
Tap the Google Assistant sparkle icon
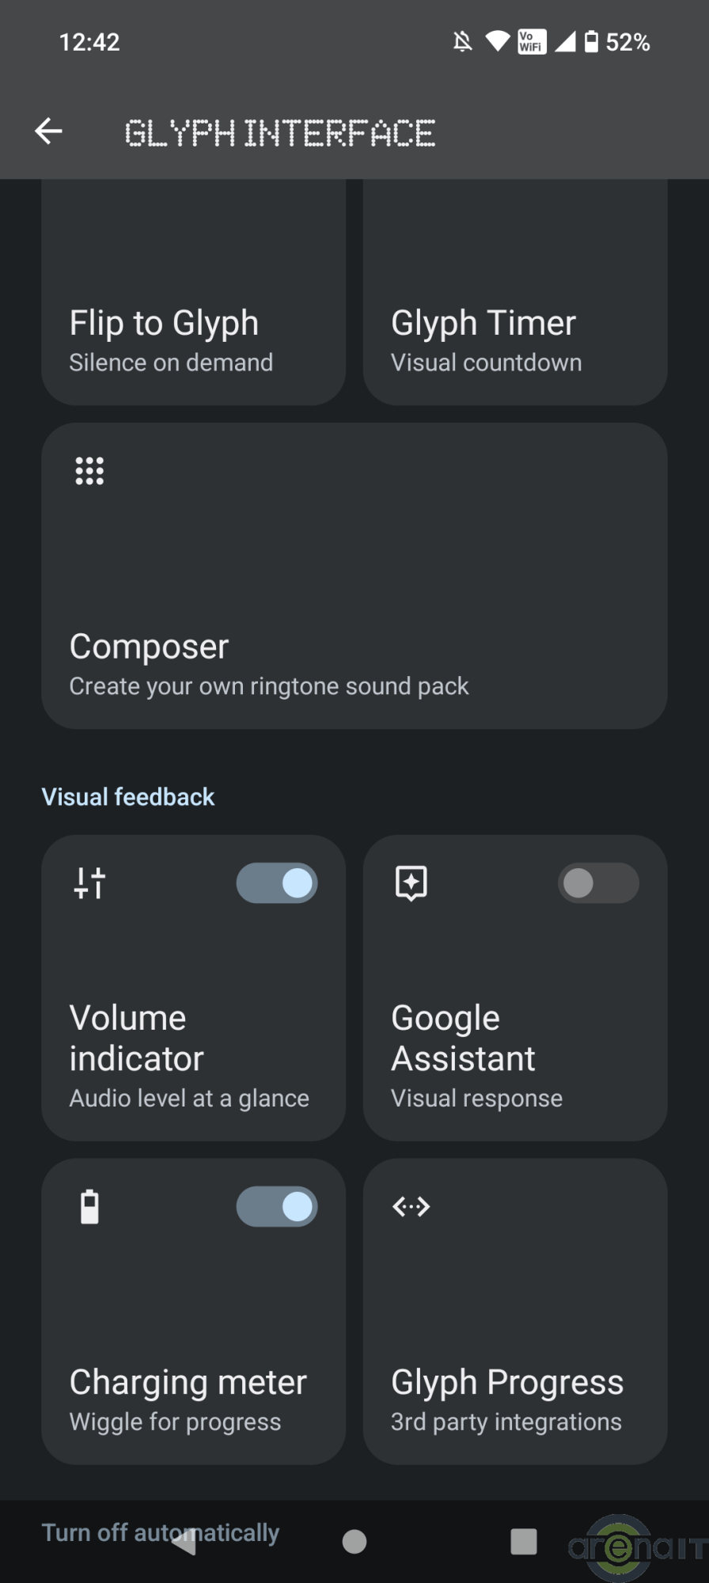[411, 883]
